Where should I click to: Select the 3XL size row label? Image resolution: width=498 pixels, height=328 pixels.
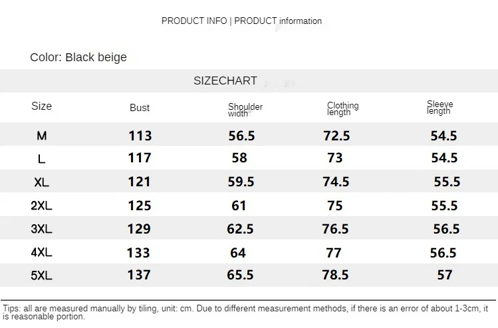pos(41,229)
